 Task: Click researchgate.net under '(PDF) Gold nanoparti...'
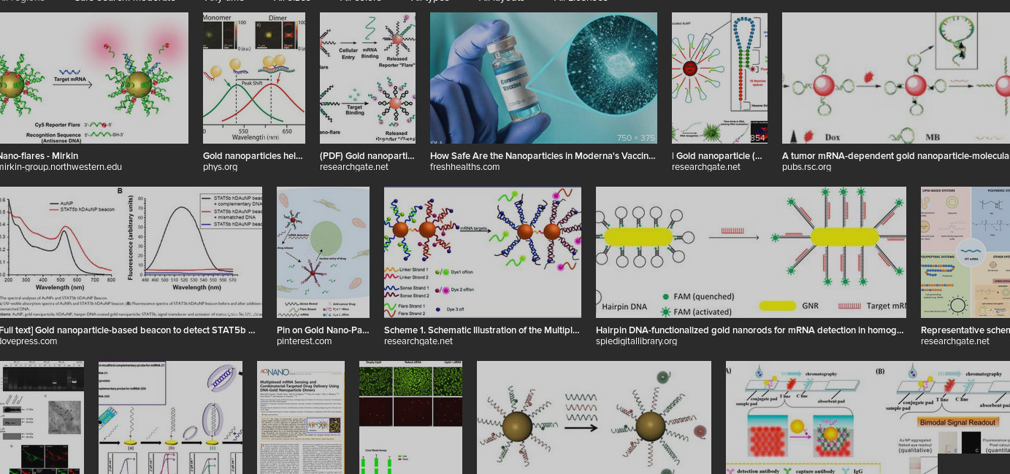(354, 167)
